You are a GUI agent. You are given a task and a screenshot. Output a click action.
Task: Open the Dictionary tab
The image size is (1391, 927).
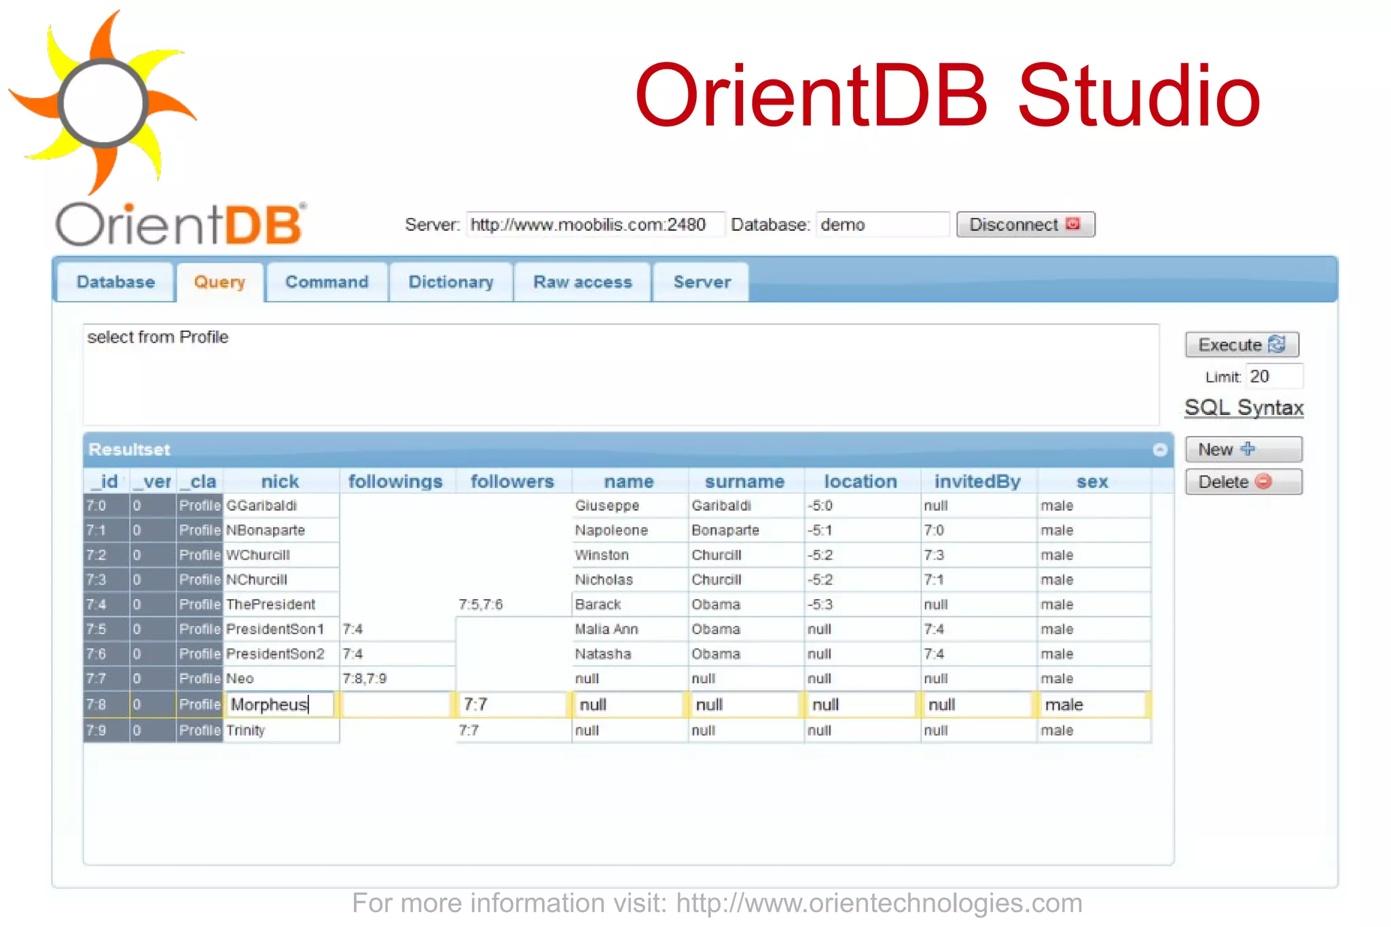[x=451, y=282]
